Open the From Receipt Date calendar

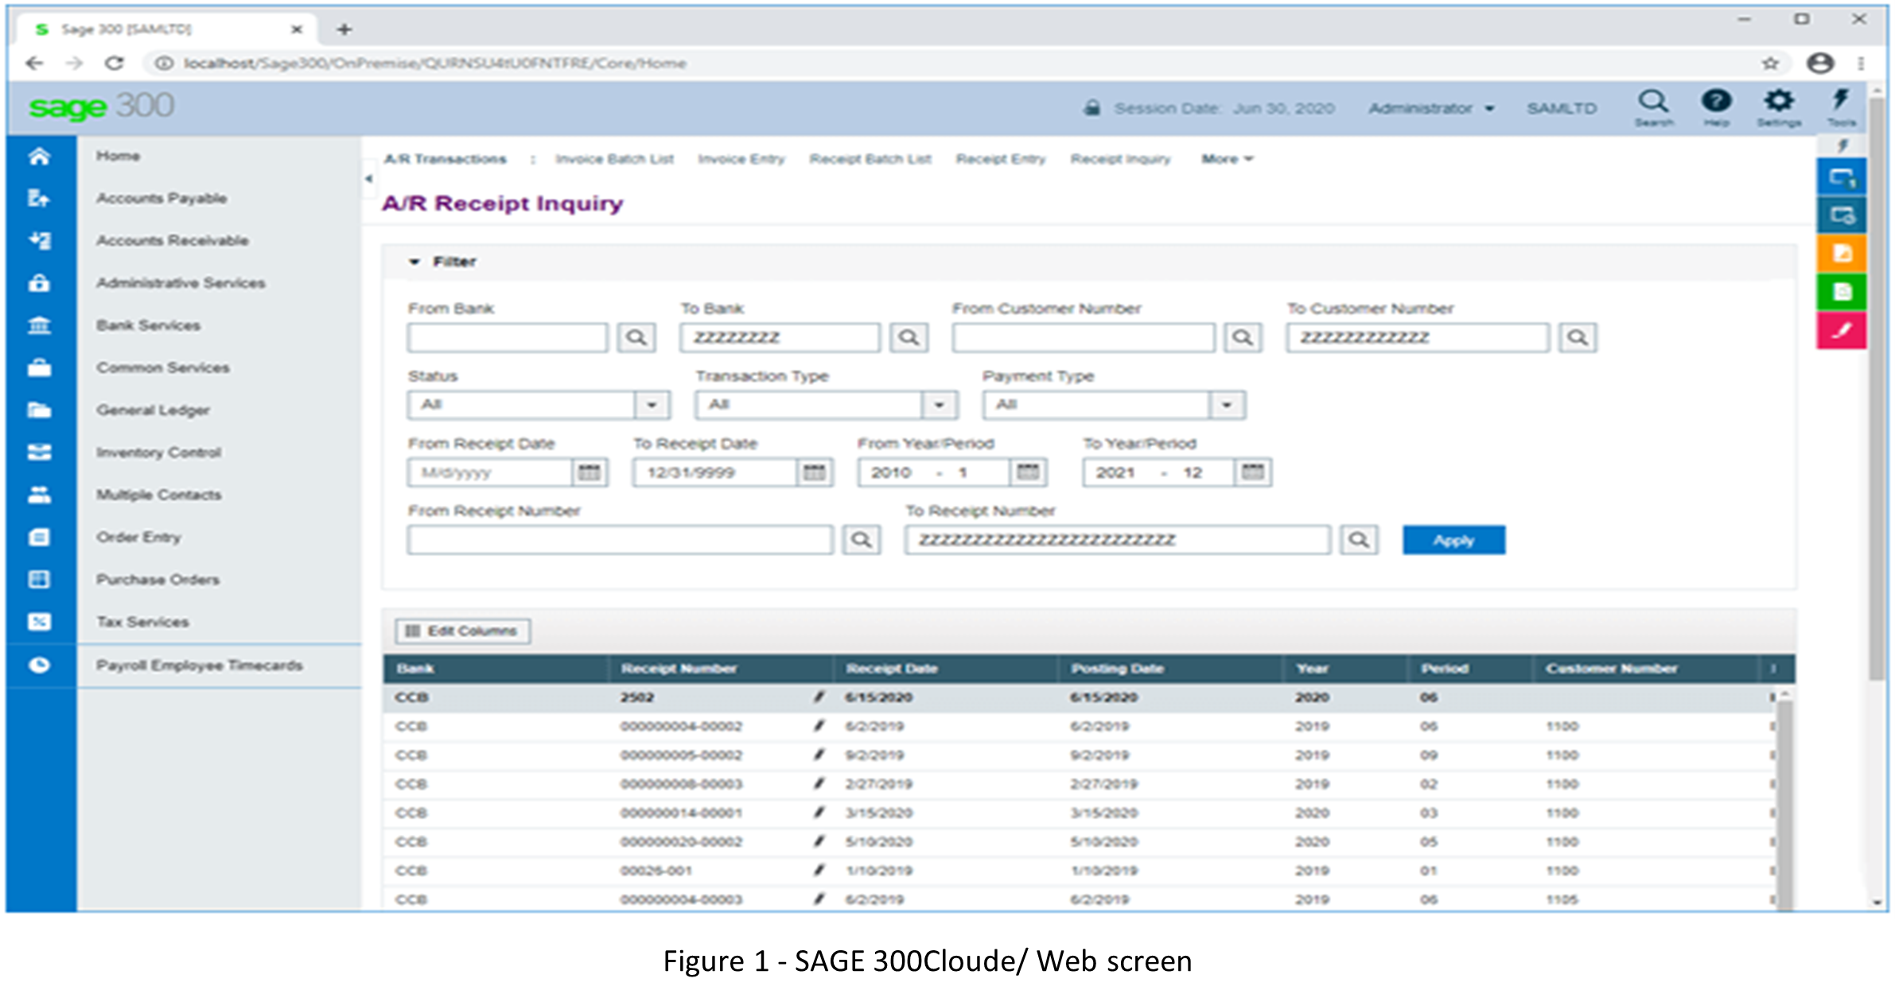pyautogui.click(x=590, y=472)
